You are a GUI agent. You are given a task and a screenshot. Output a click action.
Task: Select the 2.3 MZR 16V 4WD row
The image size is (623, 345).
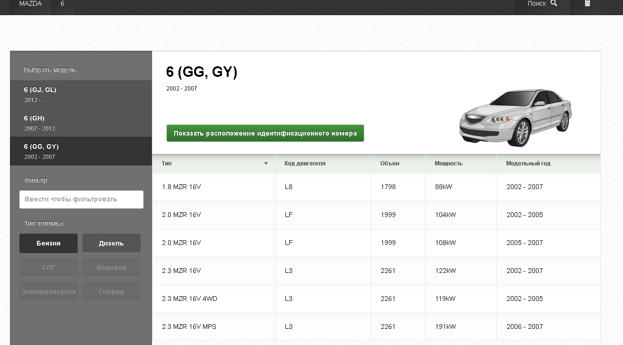pyautogui.click(x=376, y=299)
